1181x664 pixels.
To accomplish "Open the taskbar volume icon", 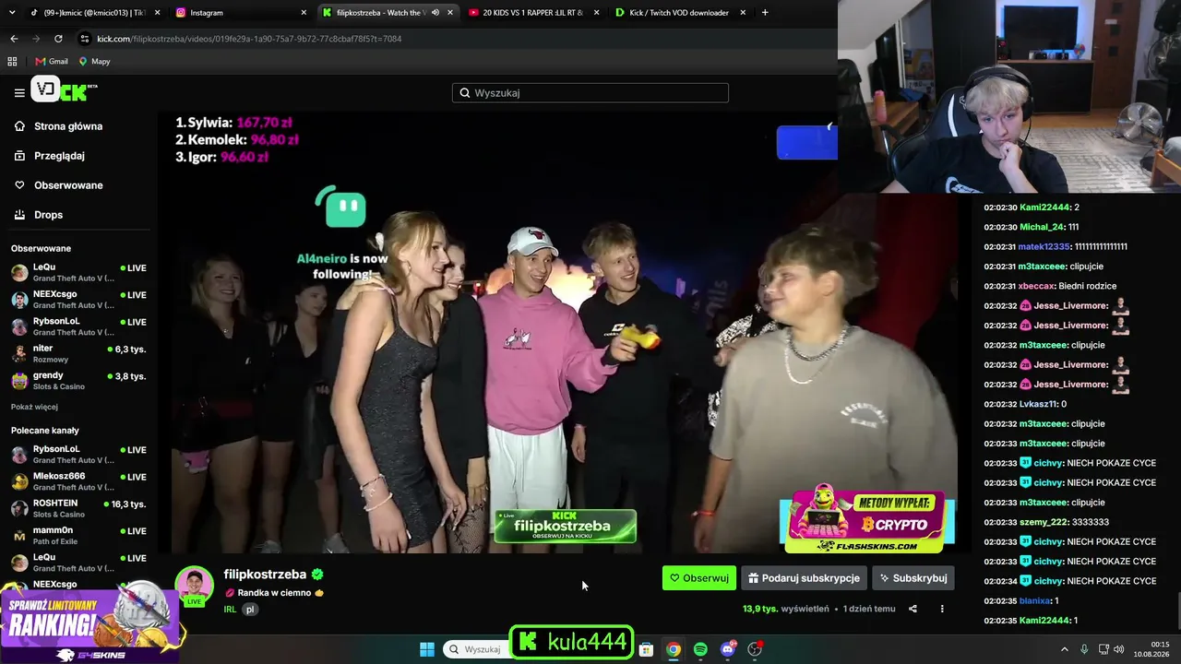I will coord(1119,649).
